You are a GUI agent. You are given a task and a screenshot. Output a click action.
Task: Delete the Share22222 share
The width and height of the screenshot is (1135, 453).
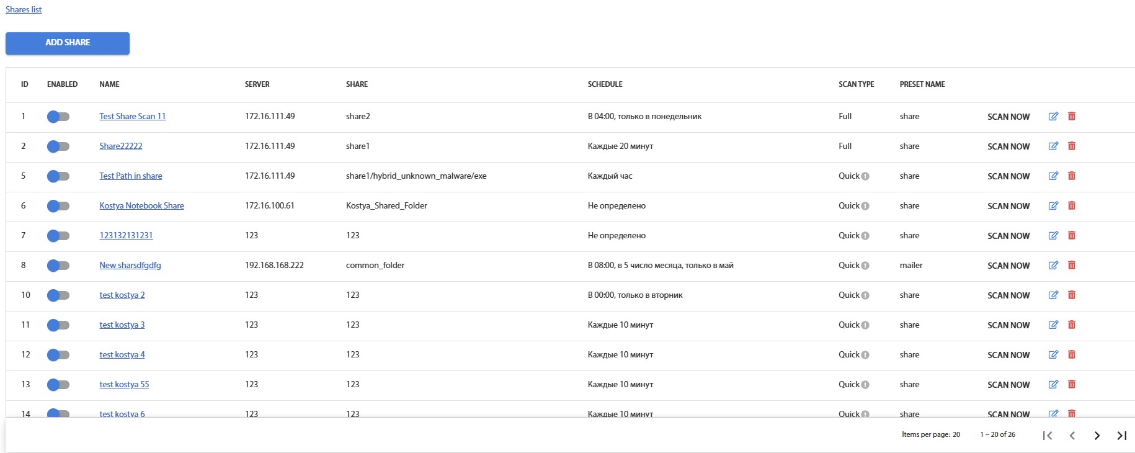point(1072,146)
